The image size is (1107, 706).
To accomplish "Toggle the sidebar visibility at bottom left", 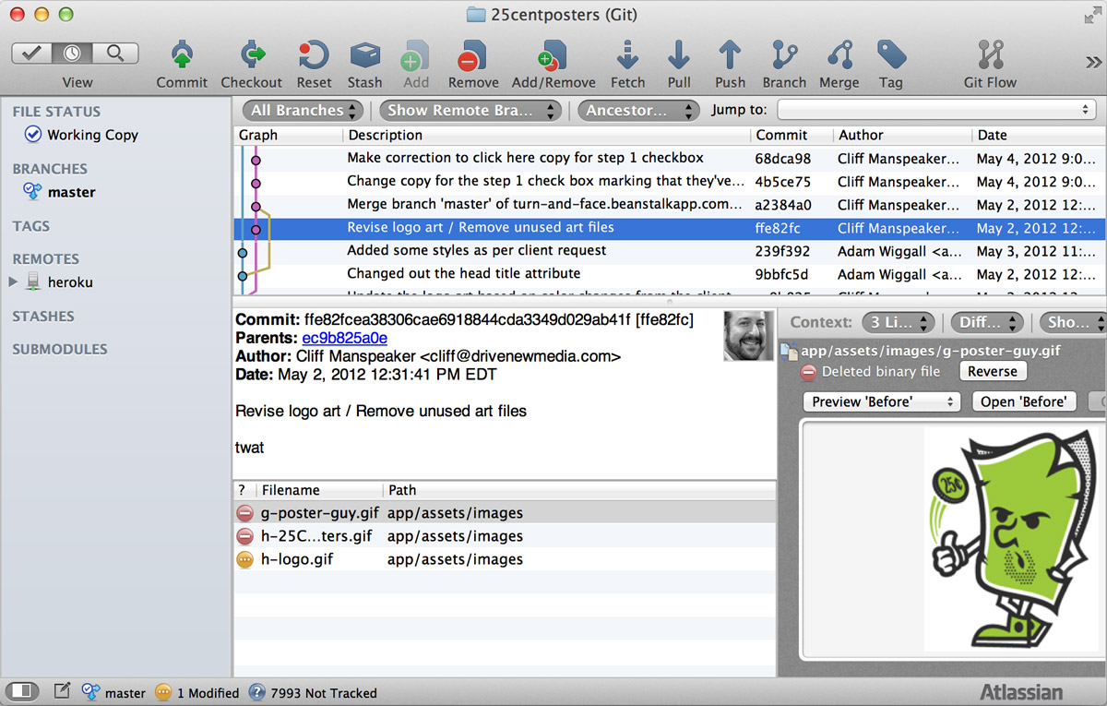I will pyautogui.click(x=22, y=690).
